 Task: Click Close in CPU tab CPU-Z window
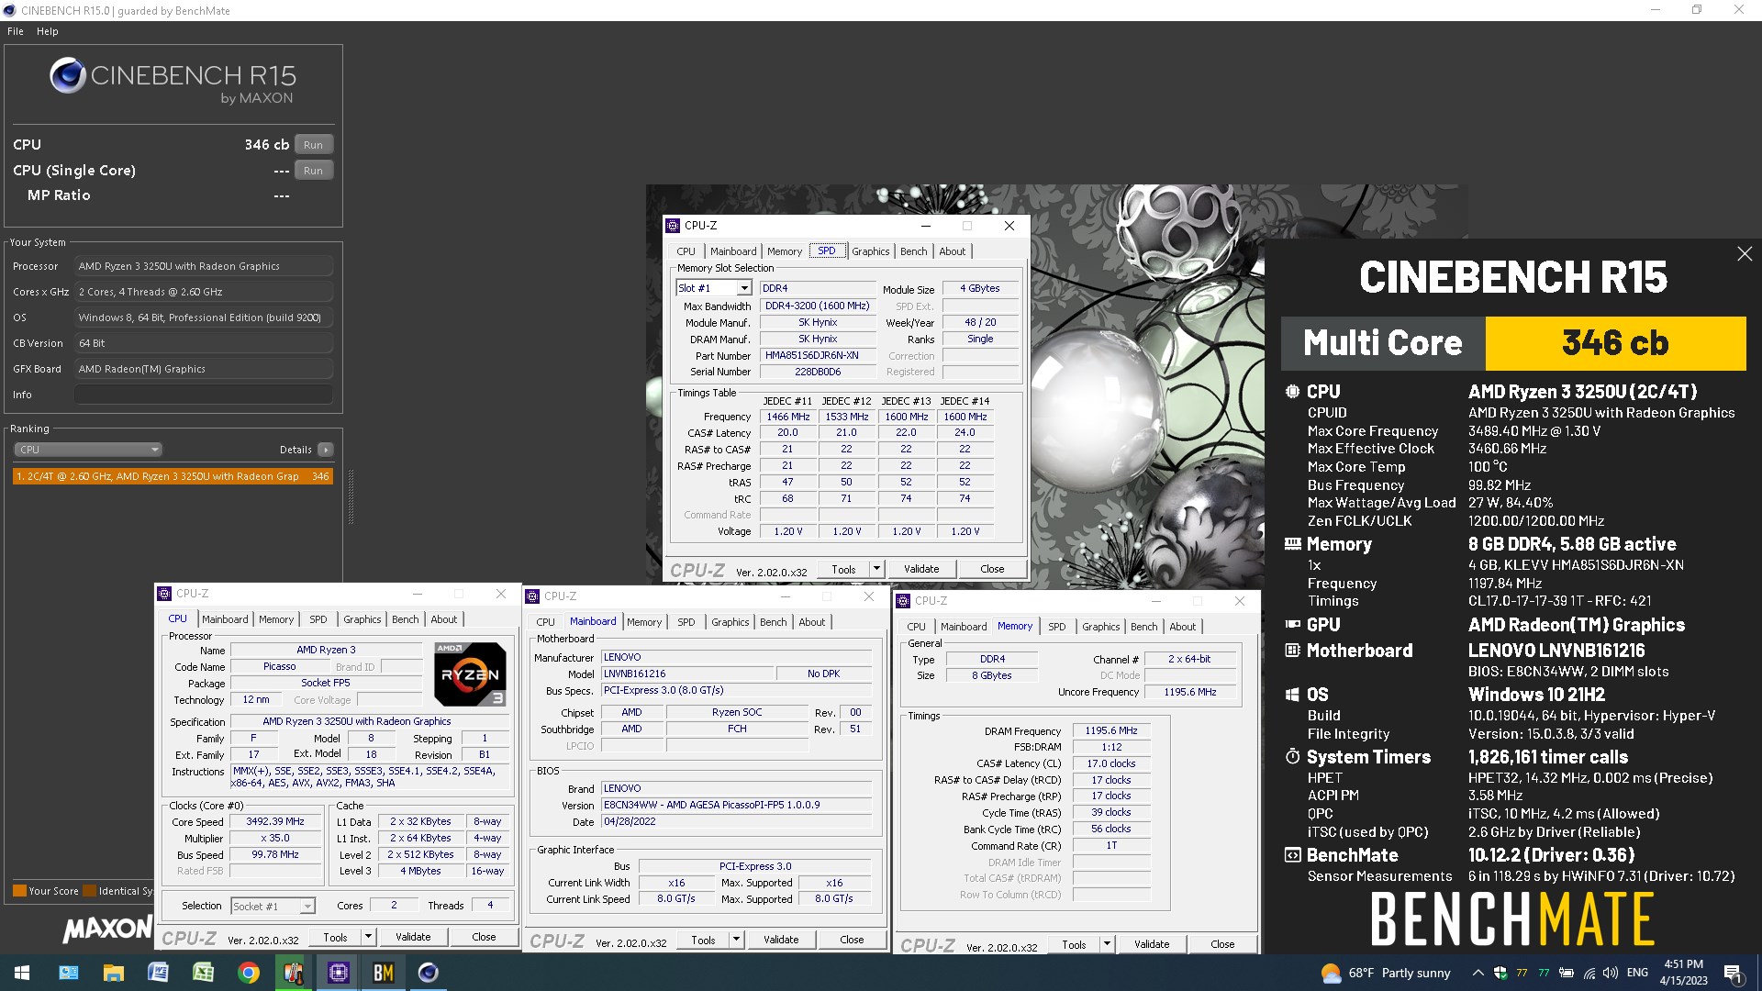click(484, 937)
